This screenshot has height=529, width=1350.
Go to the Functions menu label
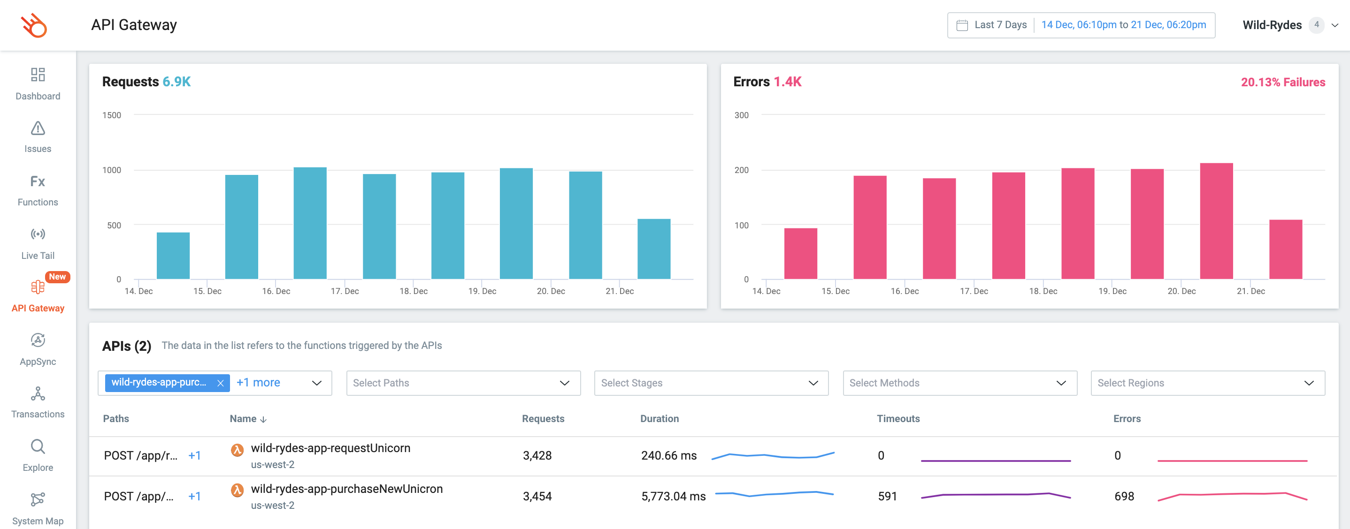[x=38, y=202]
